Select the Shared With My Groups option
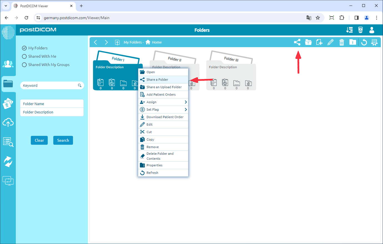383x244 pixels. point(24,65)
